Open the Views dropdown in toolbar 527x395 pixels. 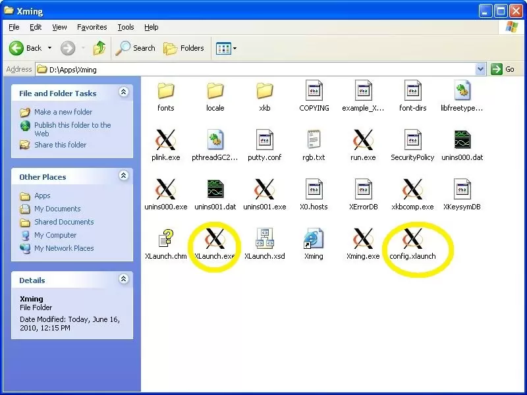tap(227, 48)
